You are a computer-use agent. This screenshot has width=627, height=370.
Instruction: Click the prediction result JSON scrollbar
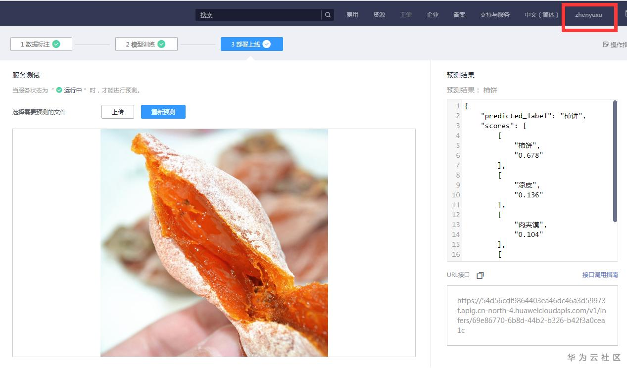pos(615,161)
